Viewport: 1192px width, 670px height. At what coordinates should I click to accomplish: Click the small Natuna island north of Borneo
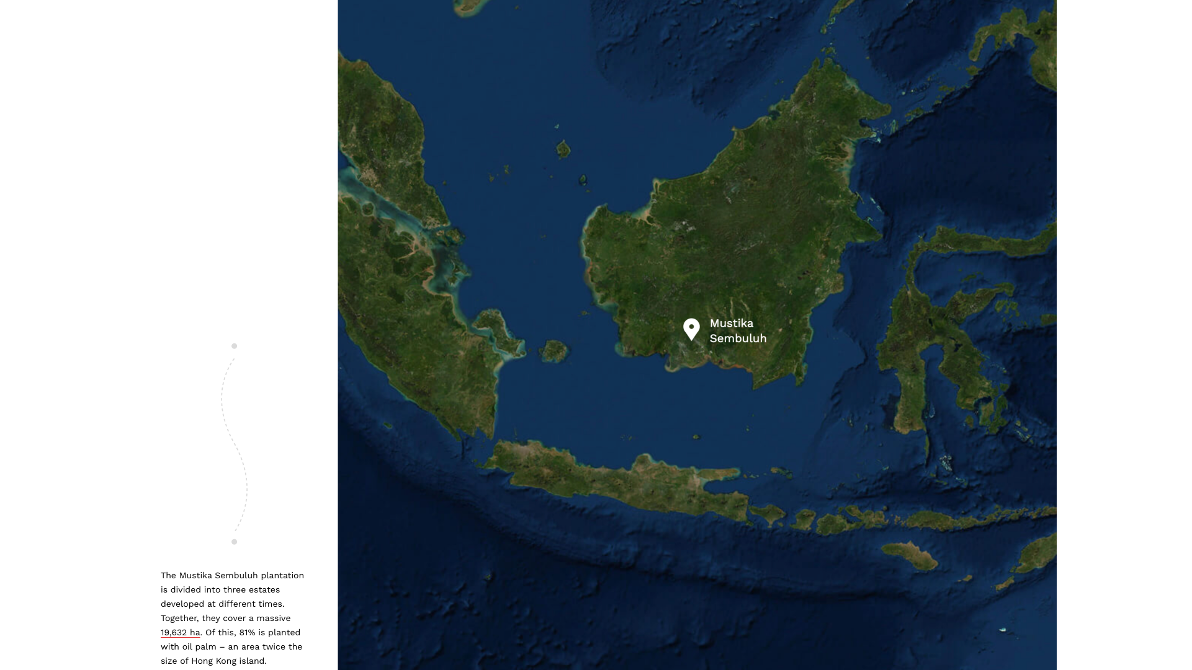[x=563, y=149]
